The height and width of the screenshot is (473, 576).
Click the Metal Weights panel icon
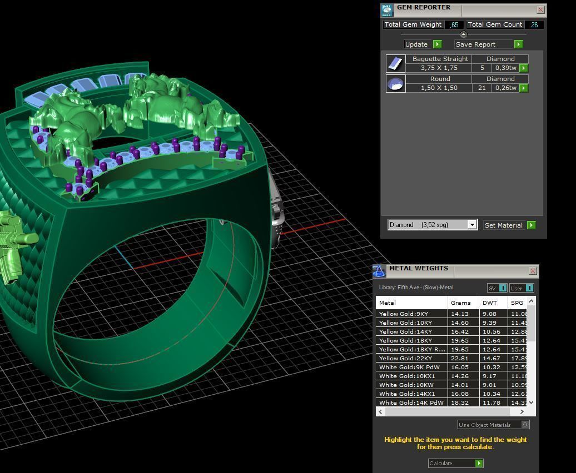[379, 271]
